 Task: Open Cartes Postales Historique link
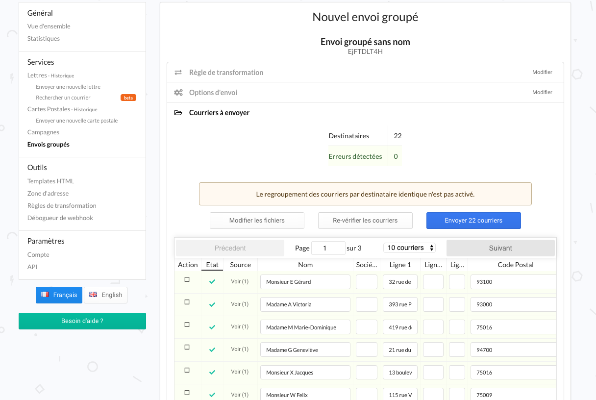[85, 110]
